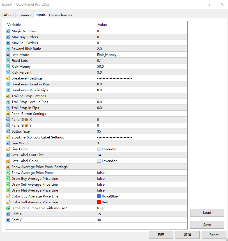Image resolution: width=228 pixels, height=241 pixels.
Task: Click the icon beside Breakeven Plus in Pips
Action: click(8, 90)
